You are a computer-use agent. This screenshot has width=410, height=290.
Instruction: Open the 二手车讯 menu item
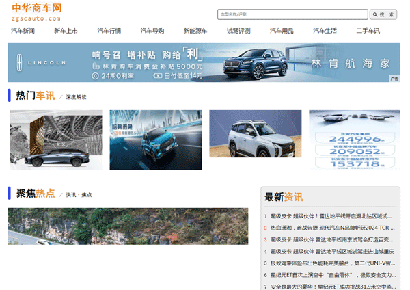coord(368,31)
